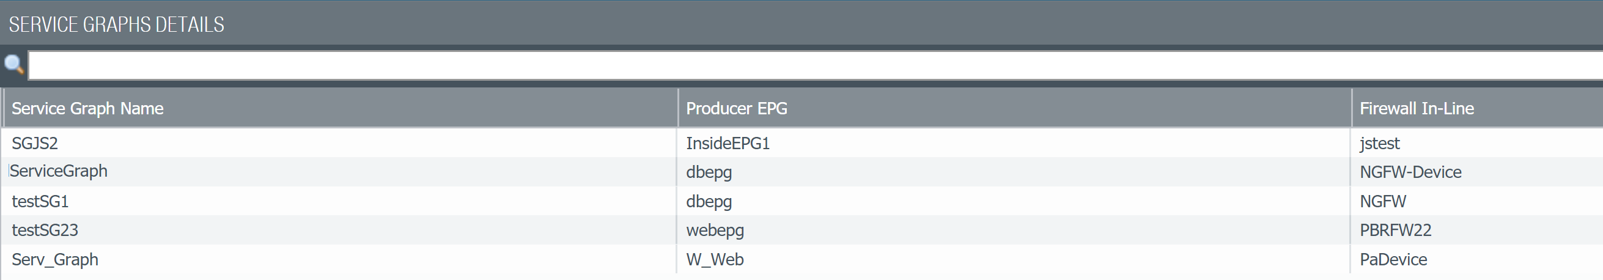
Task: Click the W_Web producer EPG cell
Action: [x=714, y=259]
